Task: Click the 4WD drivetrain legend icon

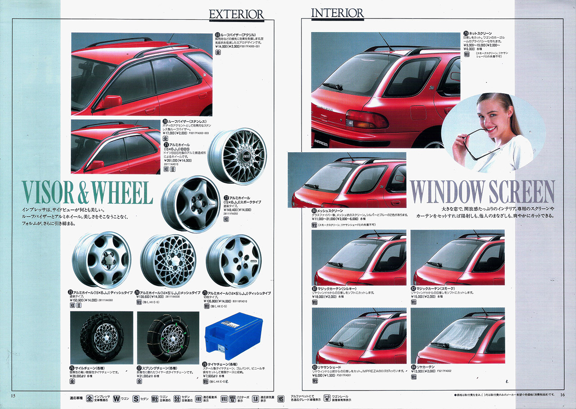Action: pyautogui.click(x=199, y=399)
